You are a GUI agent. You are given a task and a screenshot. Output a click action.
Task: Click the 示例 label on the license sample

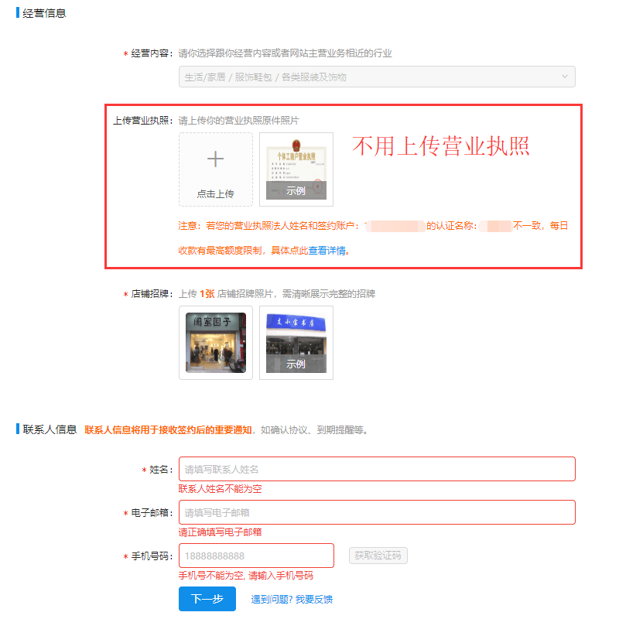tap(296, 190)
